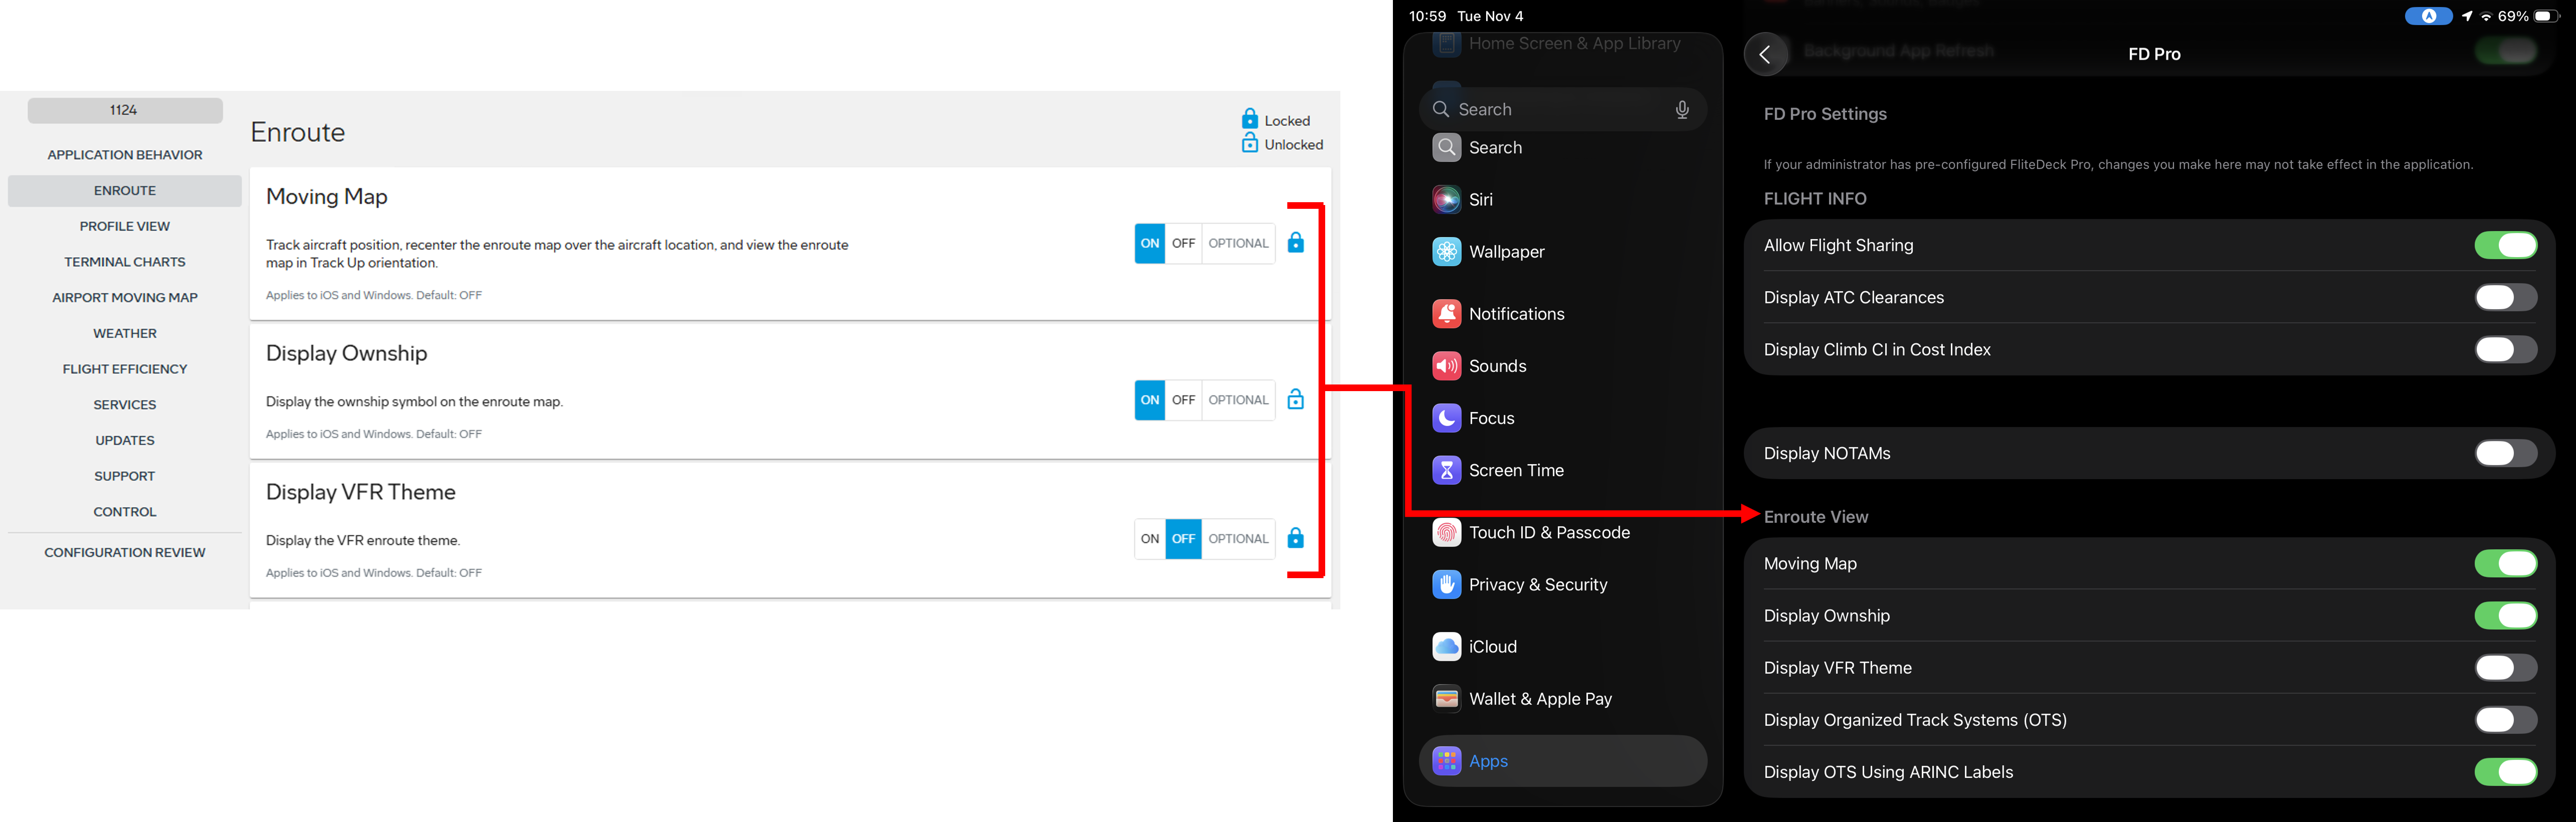Enable the Display NOTAMs toggle
Image resolution: width=2576 pixels, height=822 pixels.
coord(2506,453)
